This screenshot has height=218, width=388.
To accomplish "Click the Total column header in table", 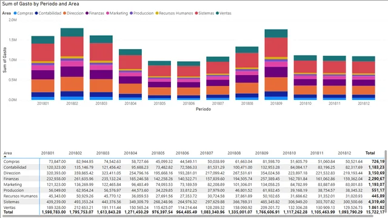I will 370,153.
